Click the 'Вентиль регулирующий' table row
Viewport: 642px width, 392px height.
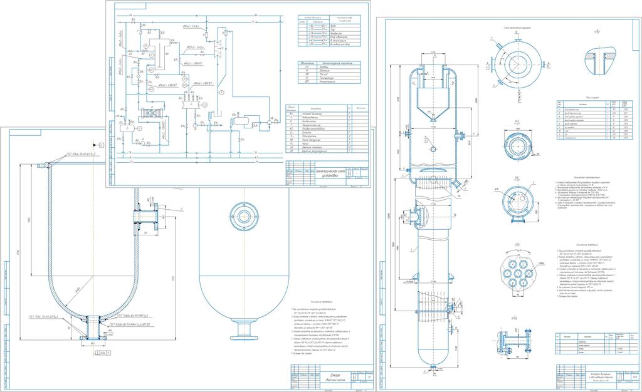(x=326, y=152)
